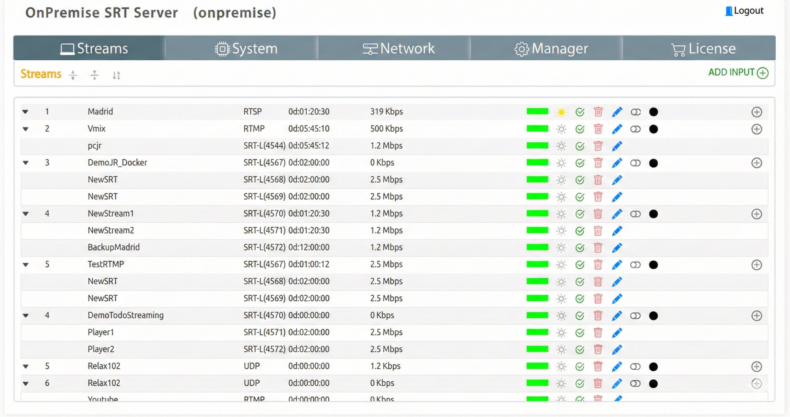The image size is (790, 417).
Task: Flip the toggle on TestRTMP row
Action: coord(635,264)
